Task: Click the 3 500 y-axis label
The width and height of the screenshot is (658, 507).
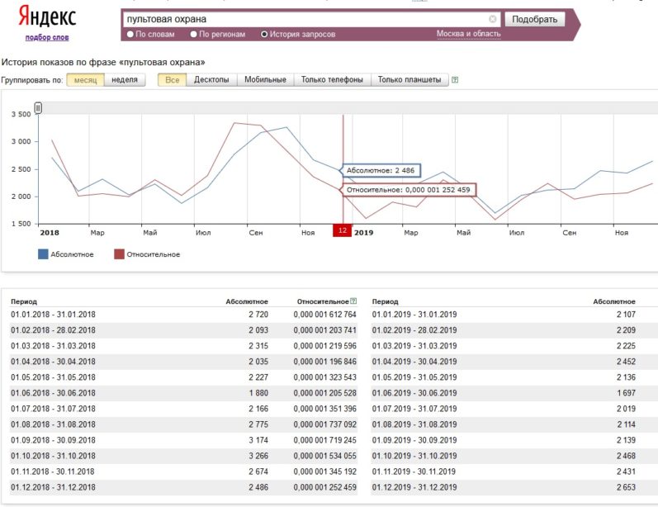Action: click(x=21, y=114)
